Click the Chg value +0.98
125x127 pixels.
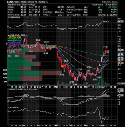(114, 10)
